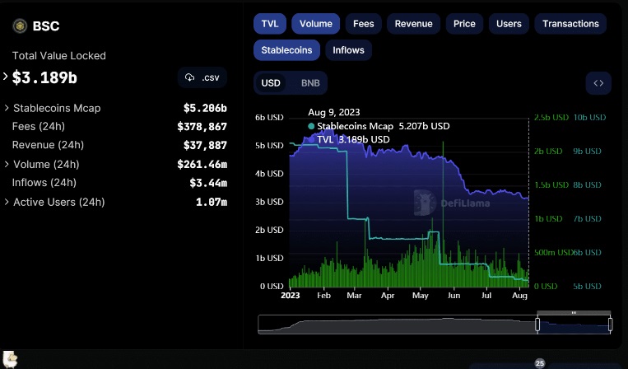Open the embed code icon button
The height and width of the screenshot is (369, 628).
coord(598,83)
